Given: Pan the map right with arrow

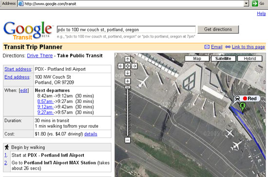Looking at the screenshot, I should tap(134, 66).
